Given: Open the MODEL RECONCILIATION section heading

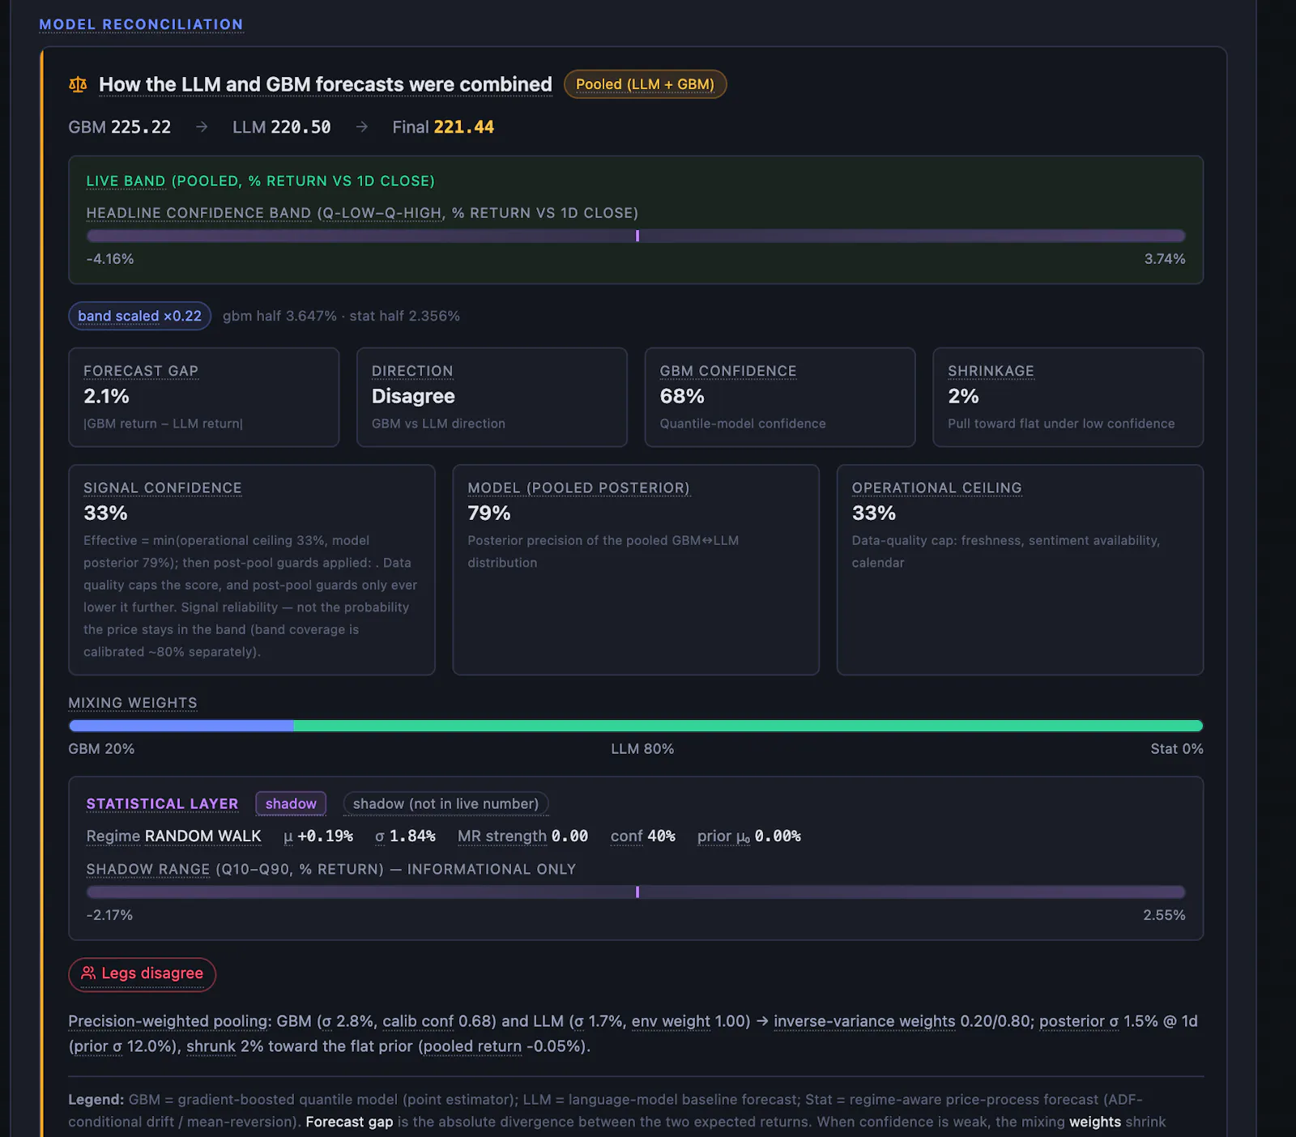Looking at the screenshot, I should coord(141,24).
